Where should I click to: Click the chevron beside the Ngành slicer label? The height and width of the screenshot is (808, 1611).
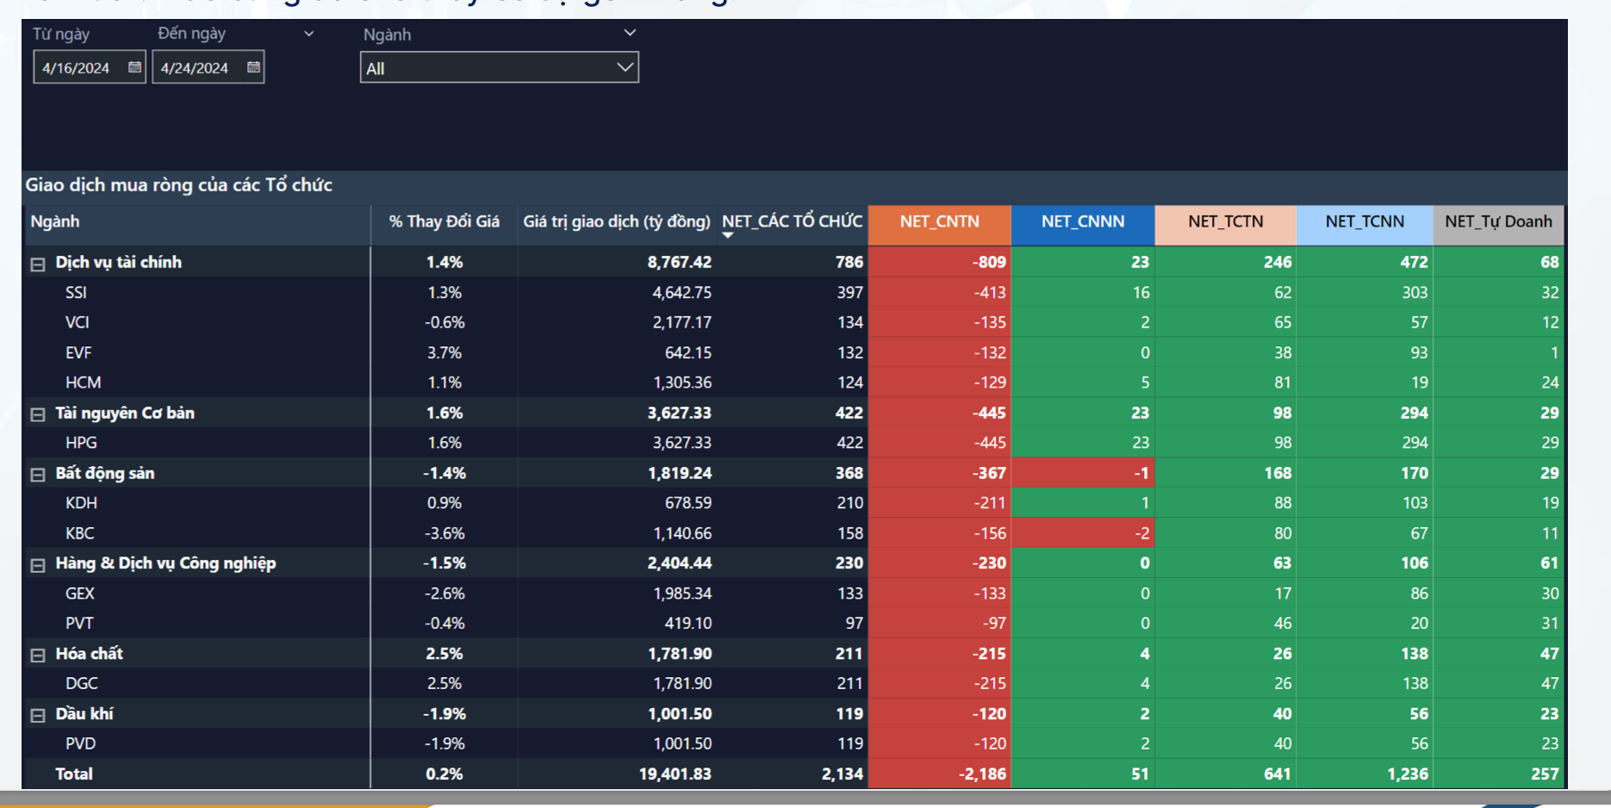(x=630, y=33)
